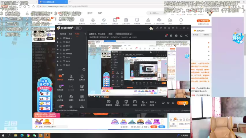Open the 虚拟形象 tool

coord(60,98)
